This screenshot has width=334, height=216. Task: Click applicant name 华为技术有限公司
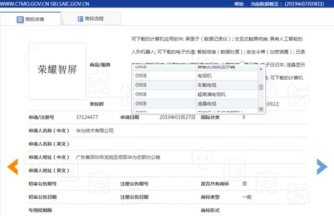[95, 130]
